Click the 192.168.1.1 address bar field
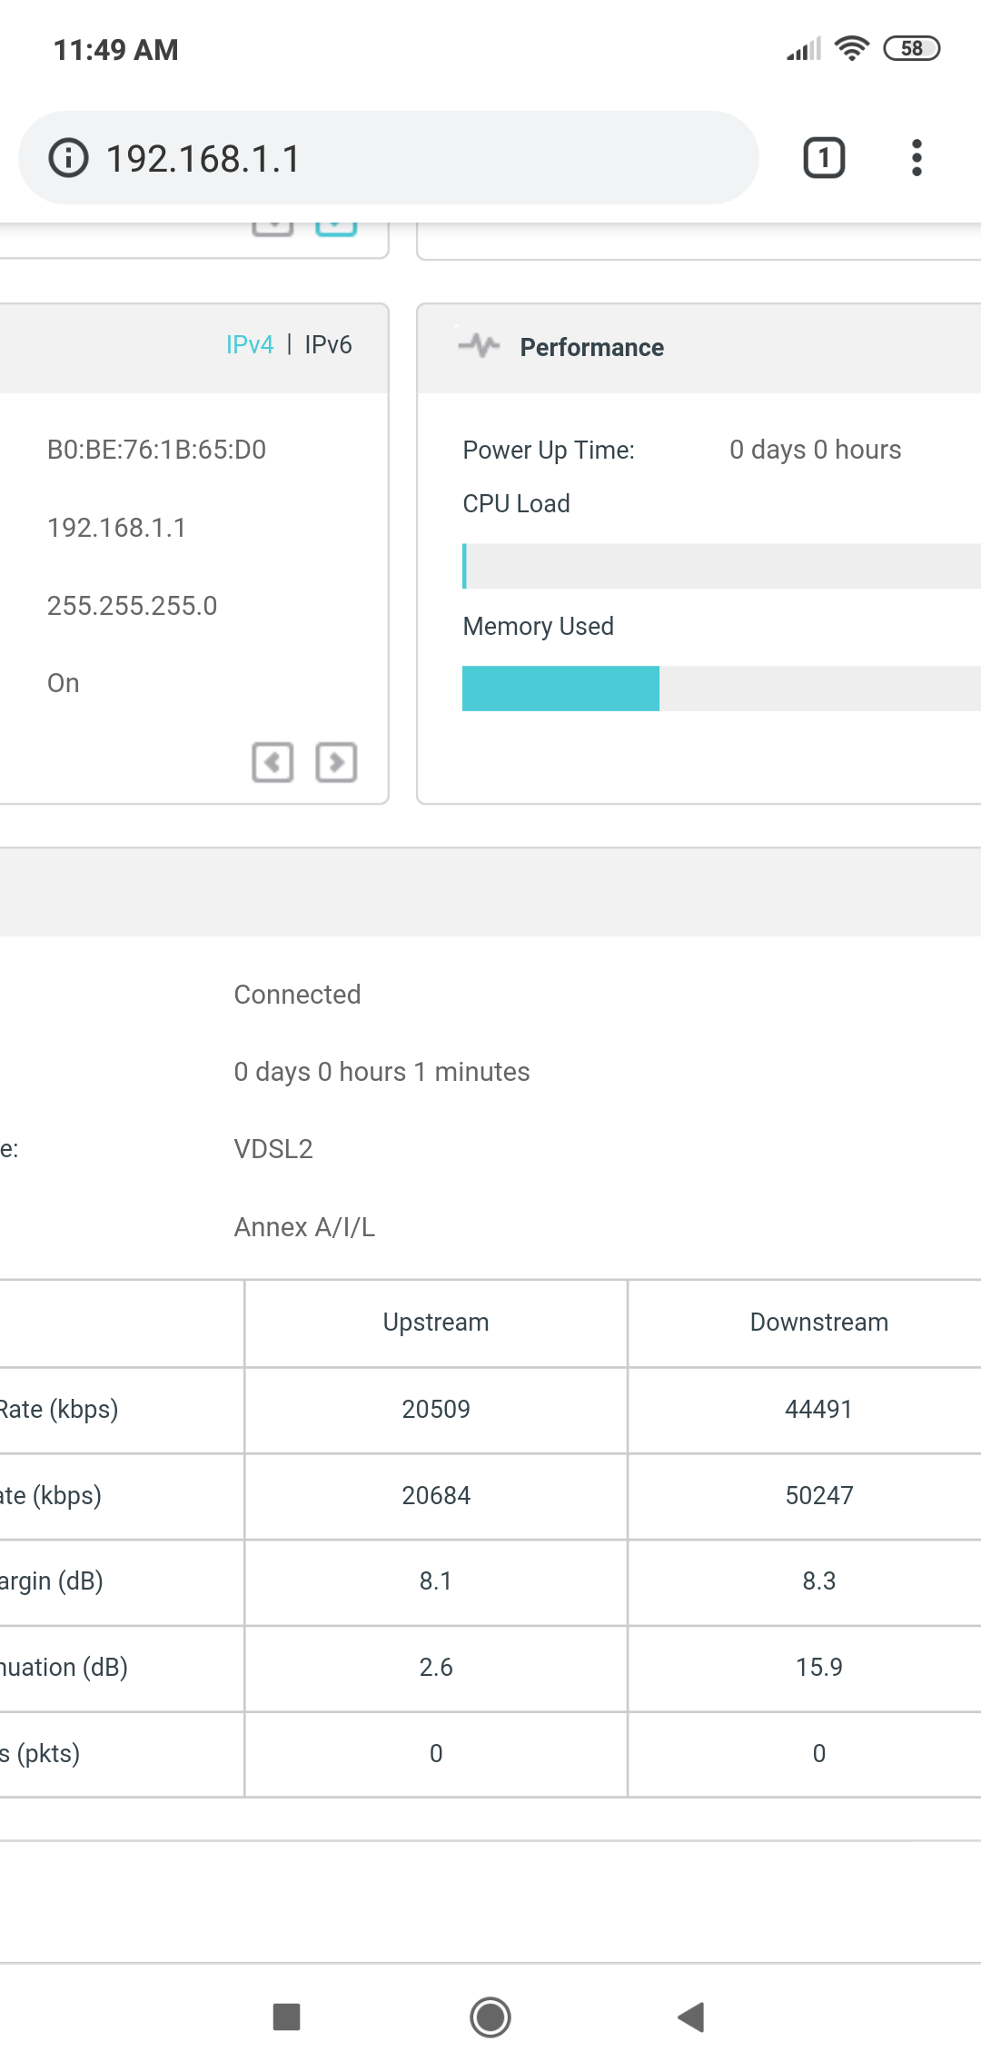The height and width of the screenshot is (2071, 981). (x=388, y=158)
